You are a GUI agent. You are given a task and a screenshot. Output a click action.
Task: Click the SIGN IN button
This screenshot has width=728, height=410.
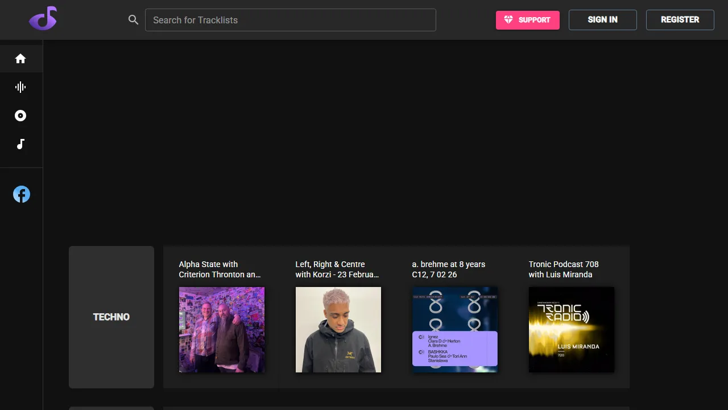pyautogui.click(x=602, y=20)
